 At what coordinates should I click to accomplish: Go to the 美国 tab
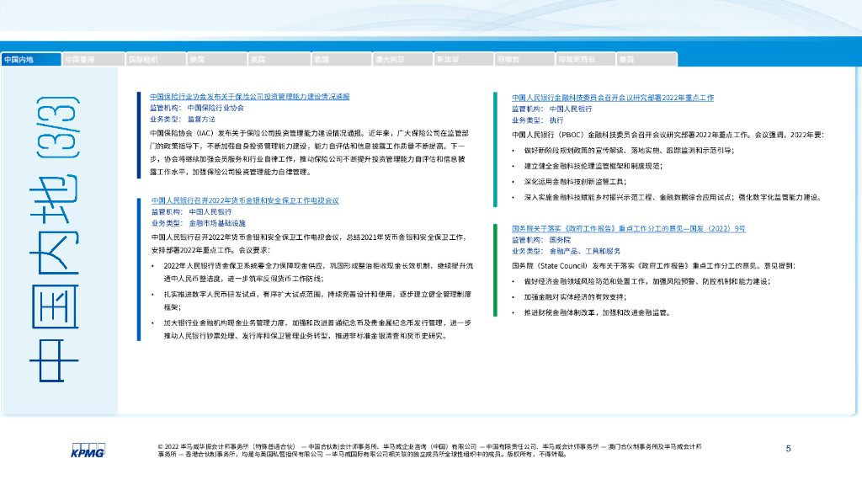pos(216,60)
